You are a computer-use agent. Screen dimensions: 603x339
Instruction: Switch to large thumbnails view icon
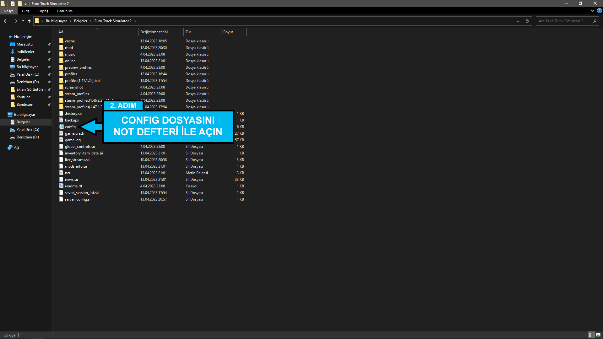coord(598,335)
